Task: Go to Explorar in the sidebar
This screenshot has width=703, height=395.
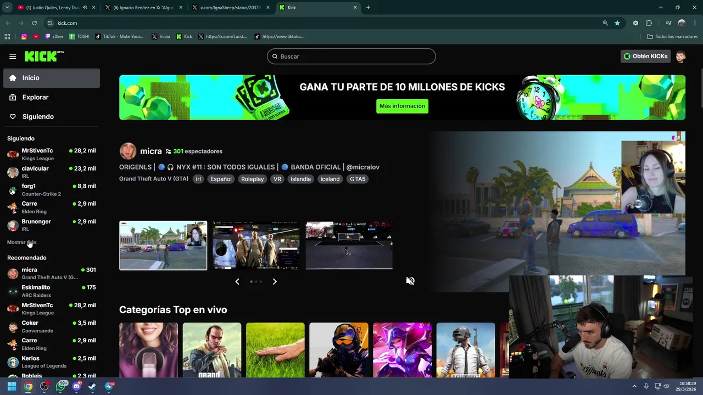Action: (x=52, y=97)
